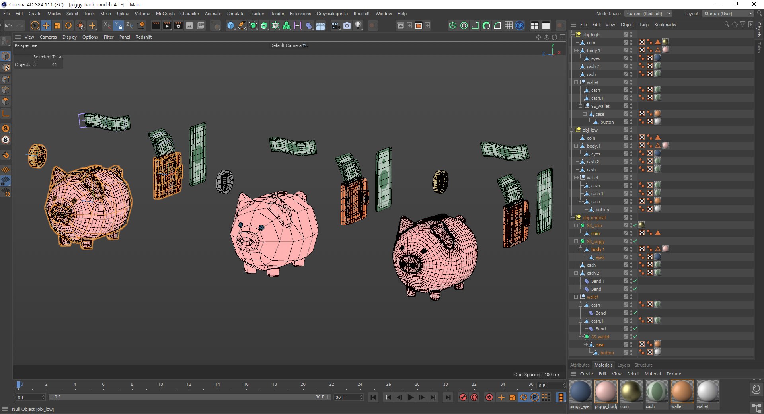The image size is (764, 414).
Task: Toggle viewport maximize icon
Action: point(563,37)
